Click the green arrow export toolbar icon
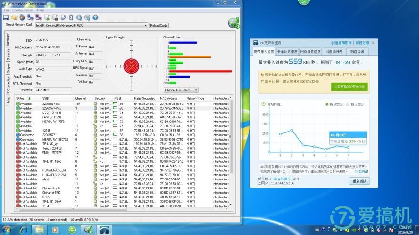 coord(47,18)
